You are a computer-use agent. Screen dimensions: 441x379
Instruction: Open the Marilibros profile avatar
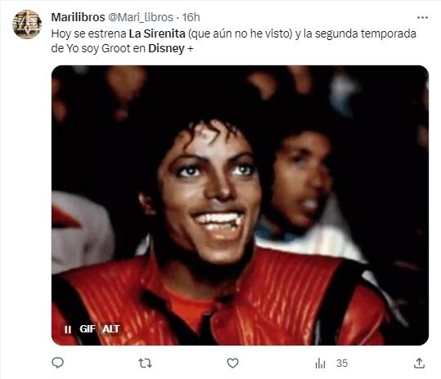pos(27,25)
